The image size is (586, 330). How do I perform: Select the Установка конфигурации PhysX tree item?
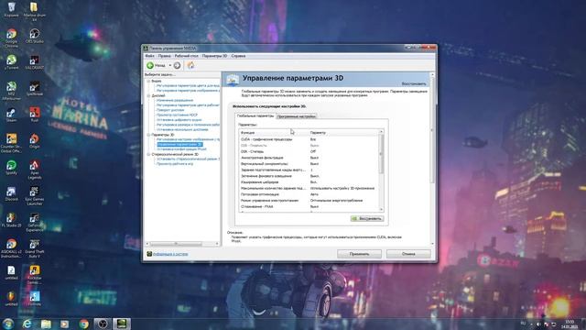[x=181, y=149]
